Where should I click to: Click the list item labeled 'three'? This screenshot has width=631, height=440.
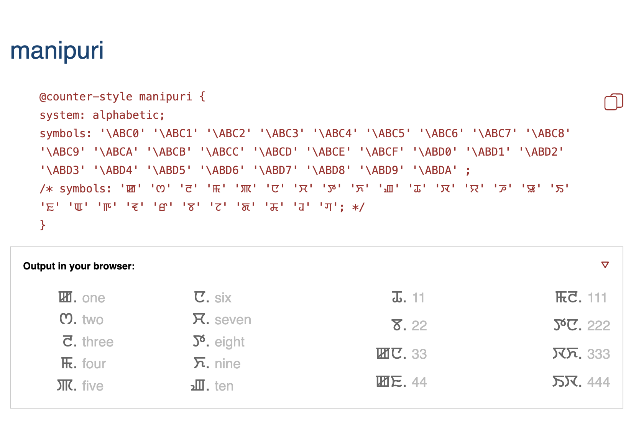97,342
